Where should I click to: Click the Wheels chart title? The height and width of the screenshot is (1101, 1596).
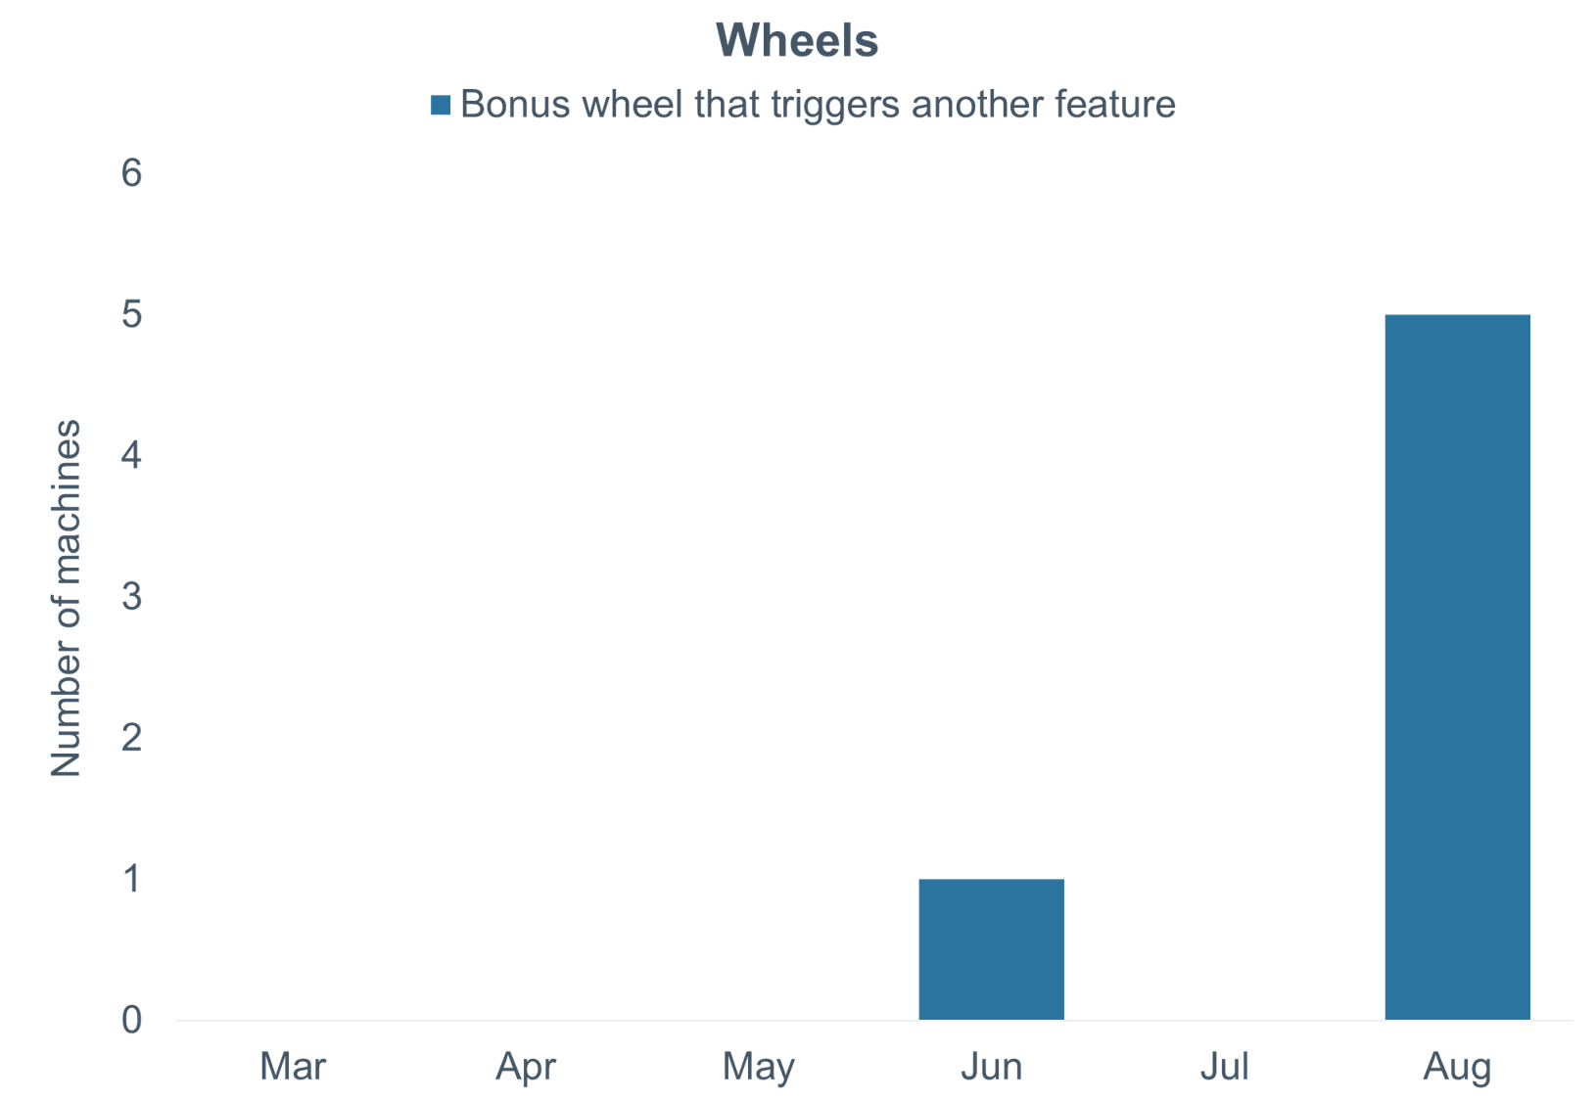click(x=797, y=41)
